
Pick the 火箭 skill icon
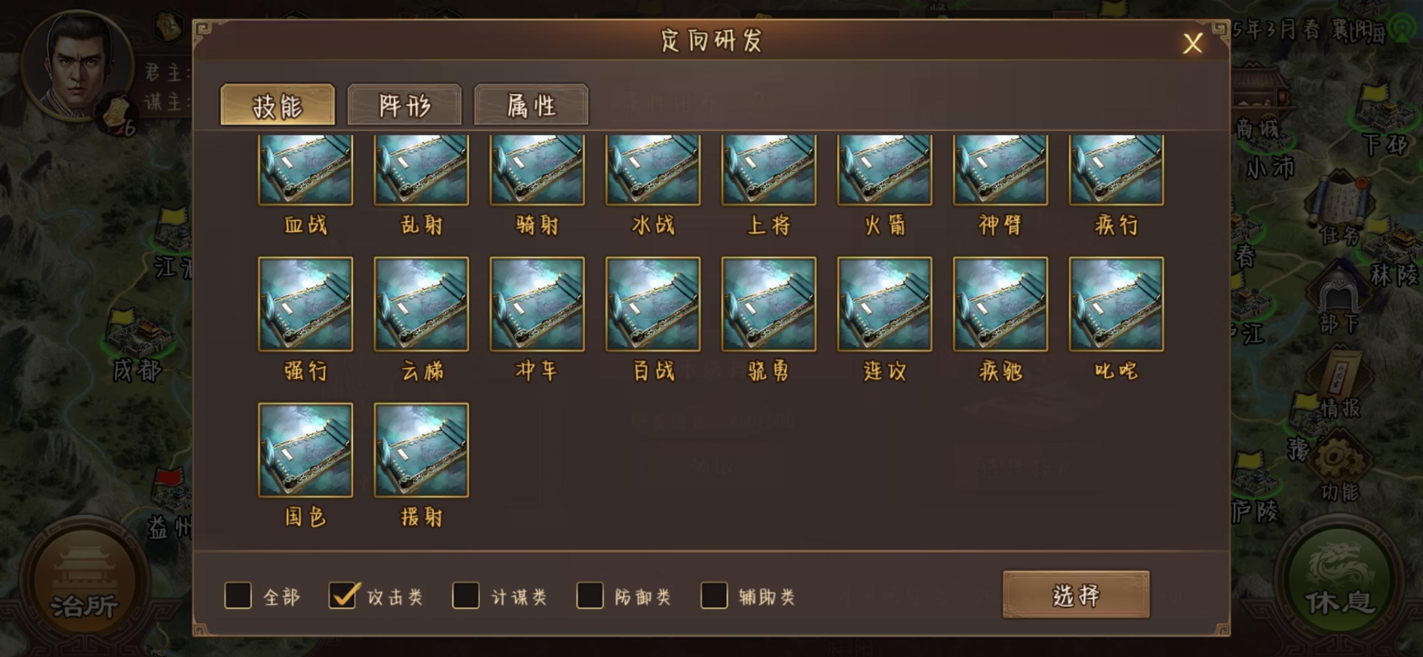click(884, 171)
